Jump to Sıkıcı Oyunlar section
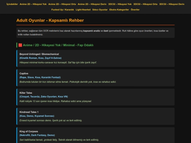The height and width of the screenshot is (143, 191). click(x=100, y=10)
